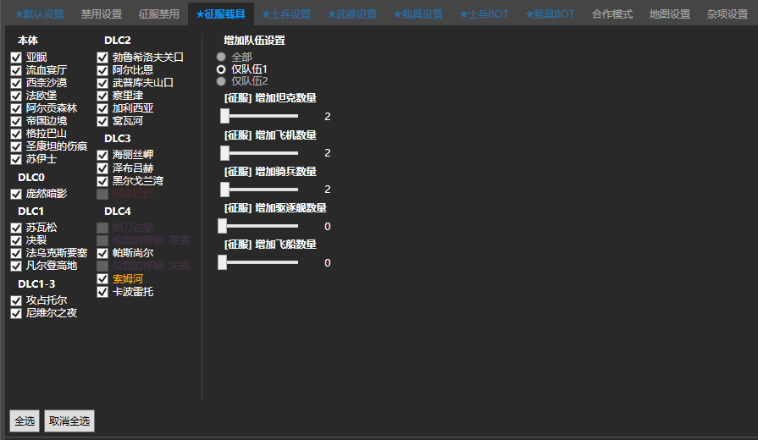The width and height of the screenshot is (758, 440).
Task: Choose the 仅队伍2 radio option
Action: [x=222, y=81]
